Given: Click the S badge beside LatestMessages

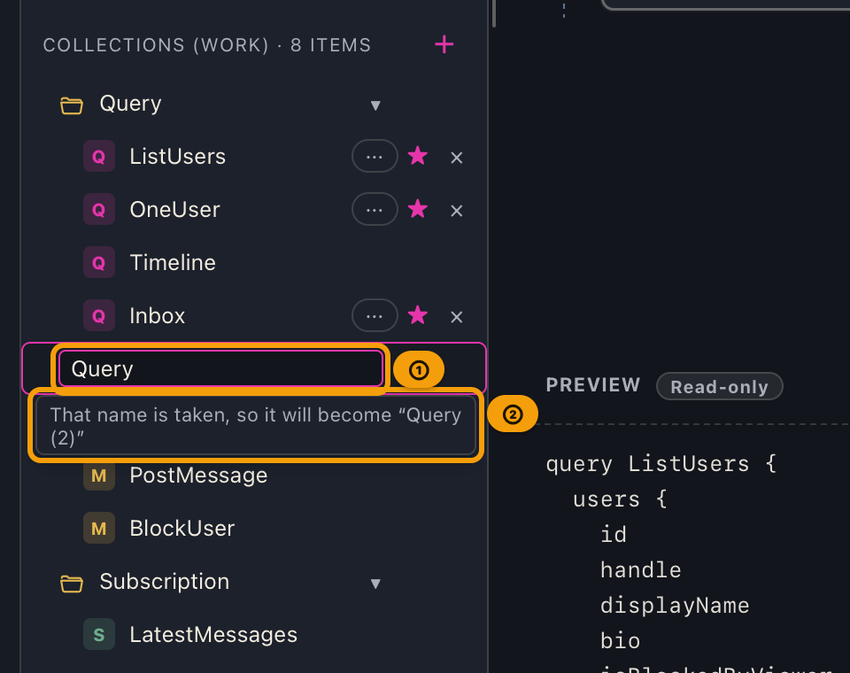Looking at the screenshot, I should (98, 635).
